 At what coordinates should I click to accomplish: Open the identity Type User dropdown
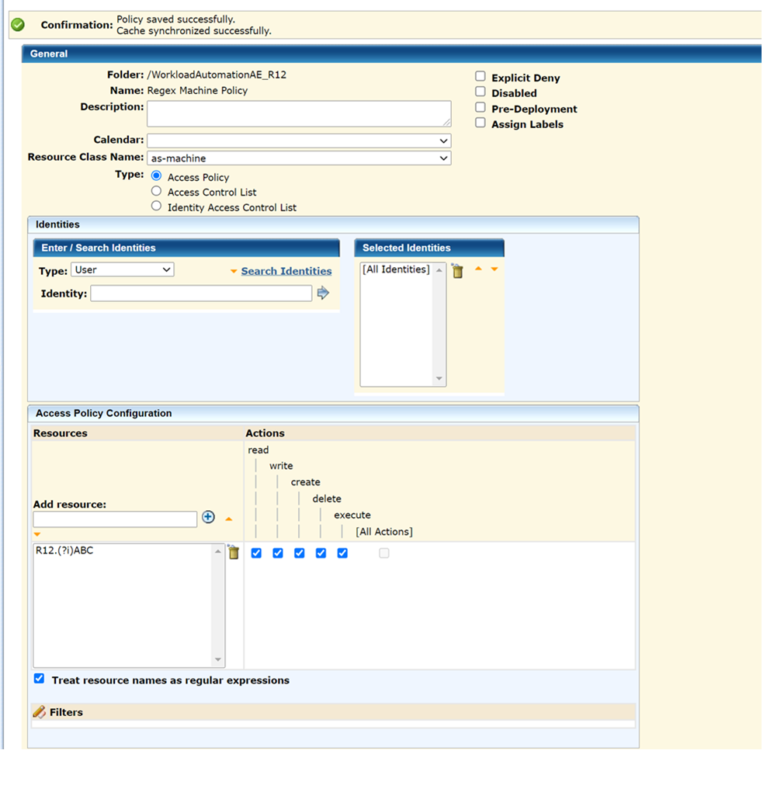(122, 270)
